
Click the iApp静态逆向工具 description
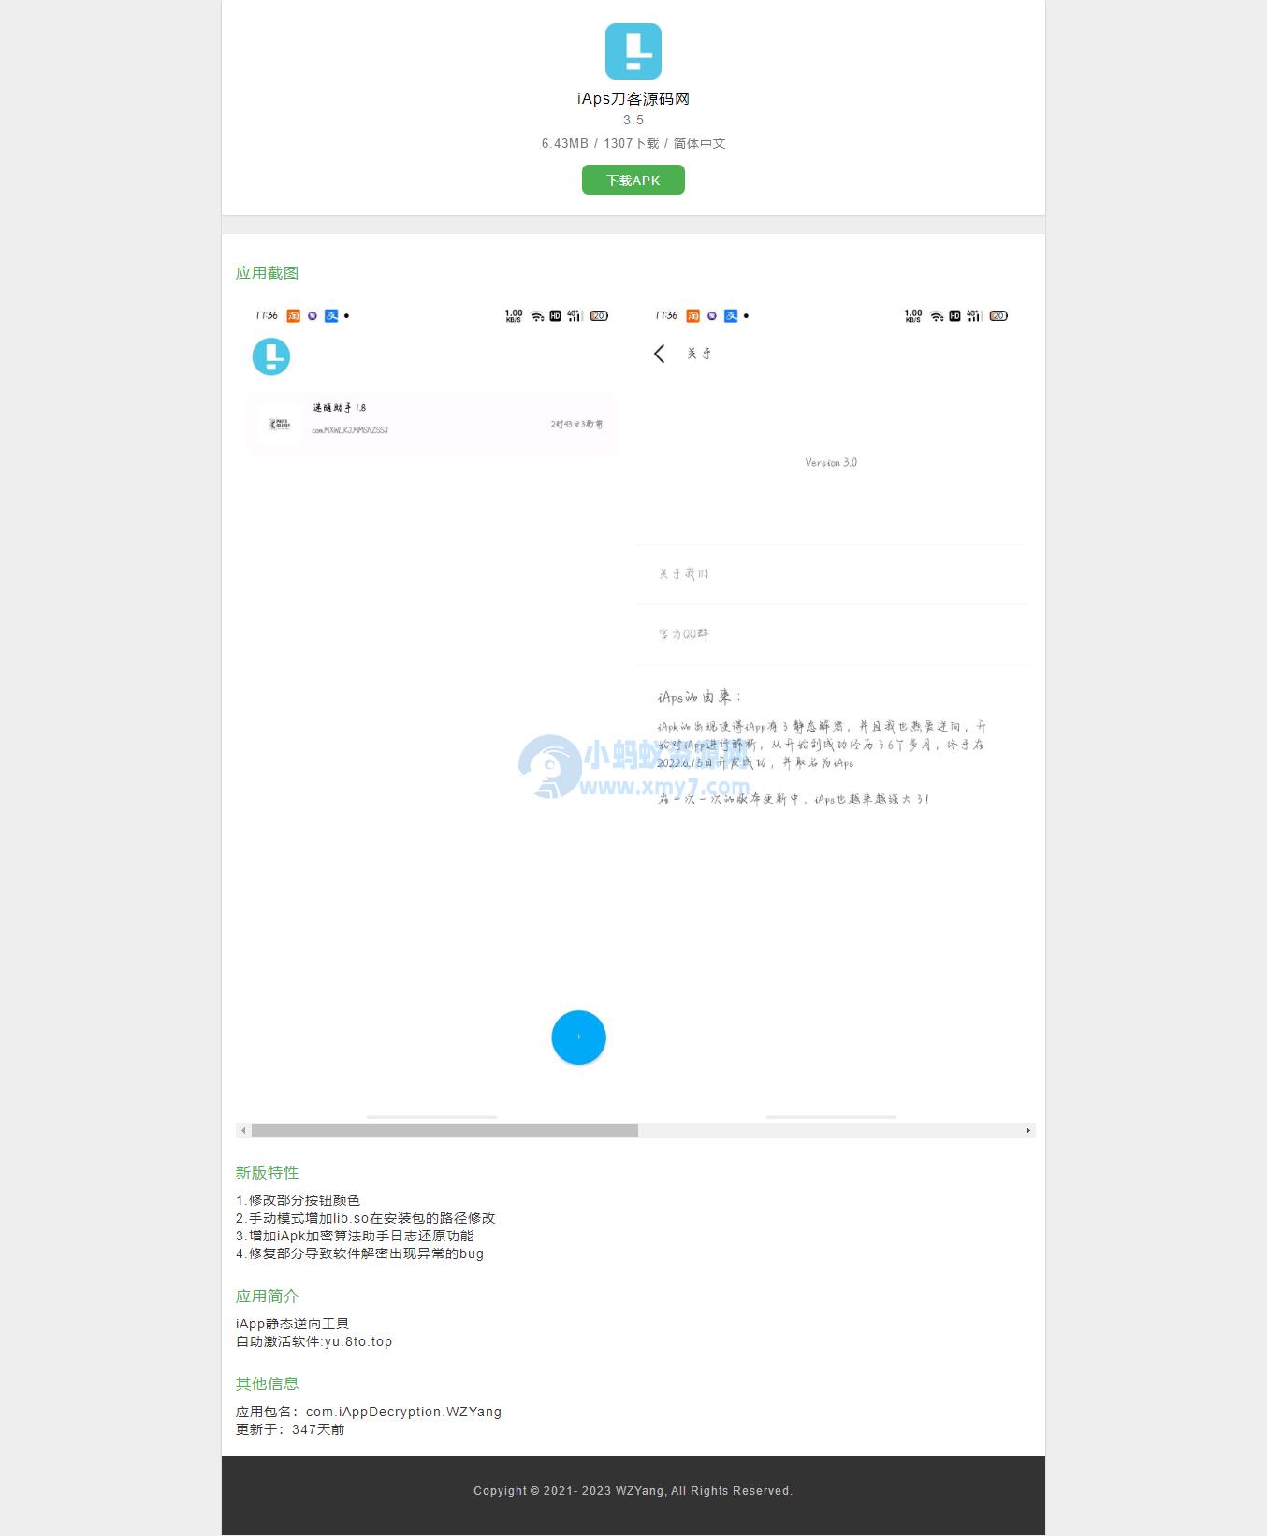coord(292,1324)
